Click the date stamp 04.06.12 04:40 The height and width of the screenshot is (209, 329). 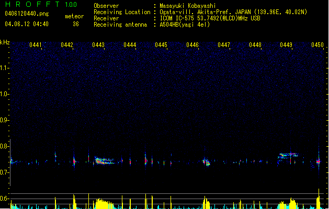pyautogui.click(x=27, y=24)
